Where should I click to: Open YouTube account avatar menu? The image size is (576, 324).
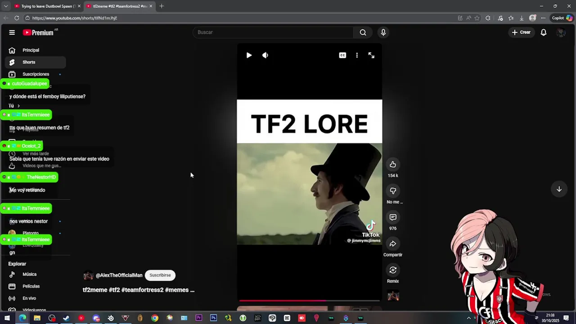click(561, 32)
